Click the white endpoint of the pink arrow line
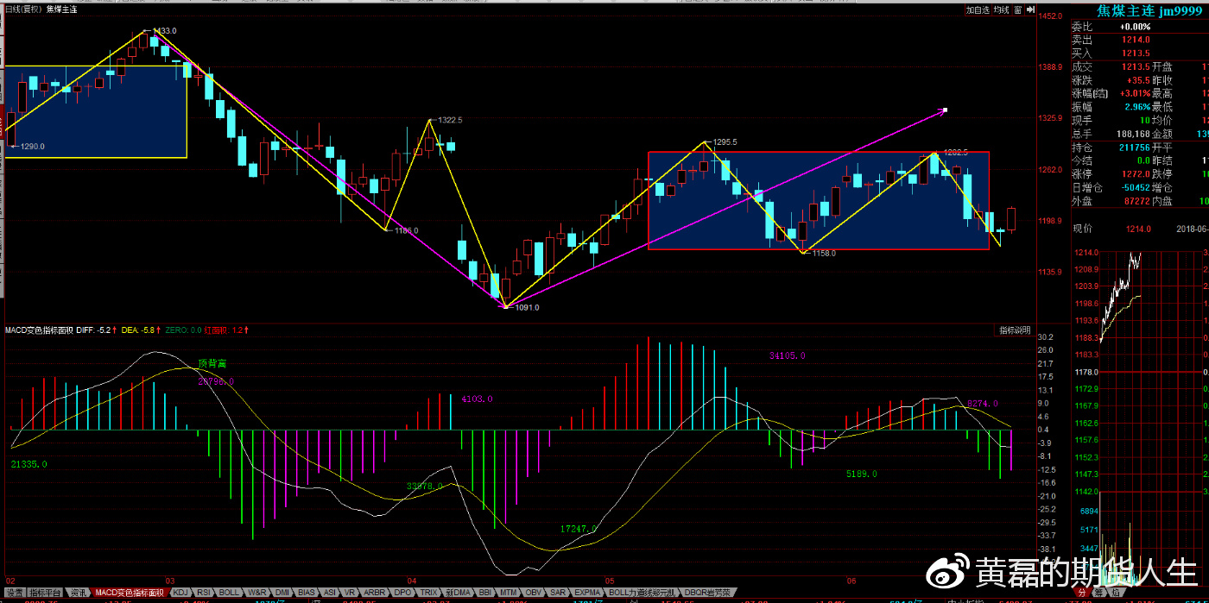The height and width of the screenshot is (603, 1209). (946, 110)
